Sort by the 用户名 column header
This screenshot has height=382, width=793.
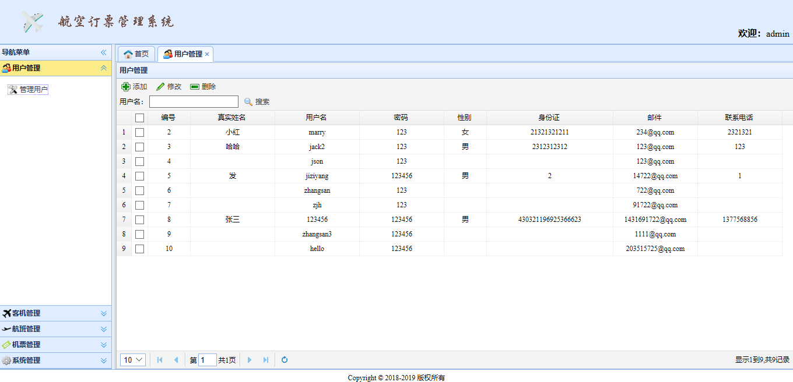[317, 118]
